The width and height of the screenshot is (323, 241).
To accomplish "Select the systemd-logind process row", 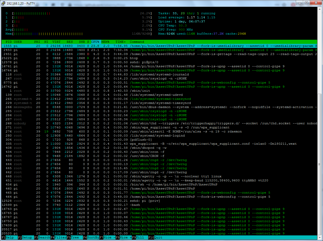I will [159, 136].
